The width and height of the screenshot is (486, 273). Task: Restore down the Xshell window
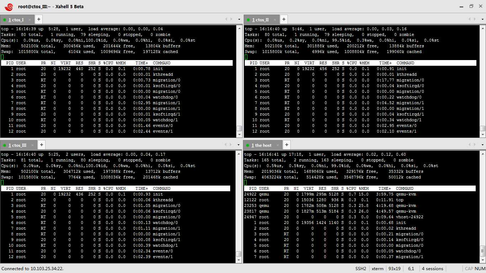pos(471,6)
